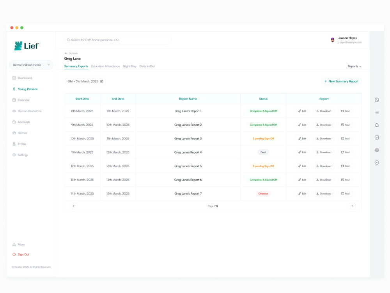Download Greg Lane's Report 7
Viewport: 390px width, 293px height.
click(x=324, y=194)
